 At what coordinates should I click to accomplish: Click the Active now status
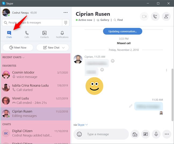coord(84,20)
